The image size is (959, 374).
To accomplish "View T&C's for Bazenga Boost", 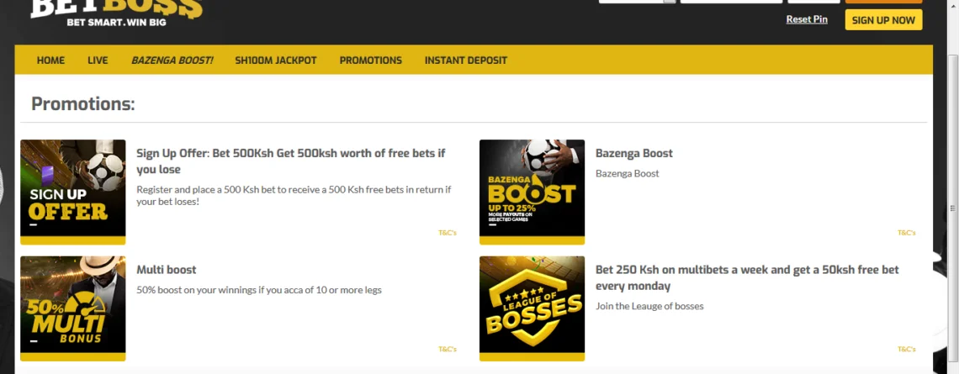I will [x=906, y=233].
